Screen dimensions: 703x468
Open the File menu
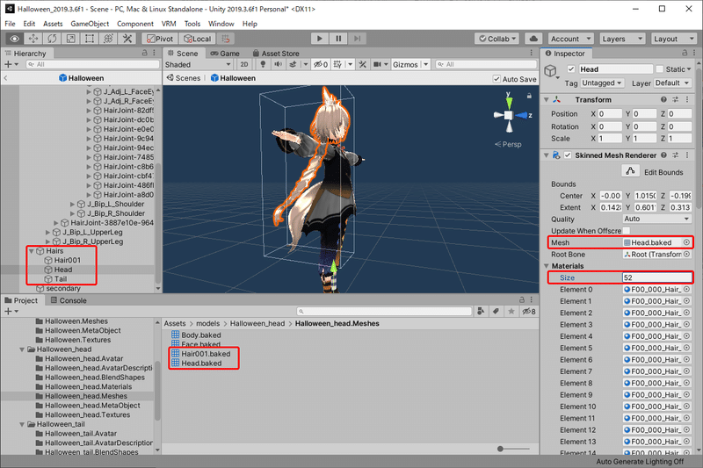(10, 24)
